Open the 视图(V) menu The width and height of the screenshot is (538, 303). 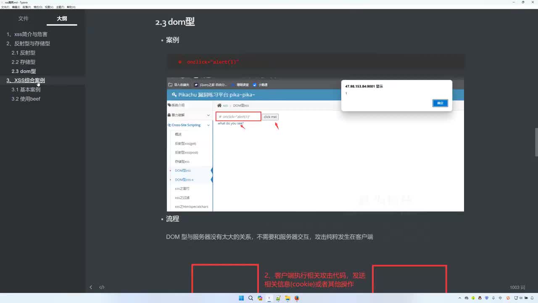(49, 7)
